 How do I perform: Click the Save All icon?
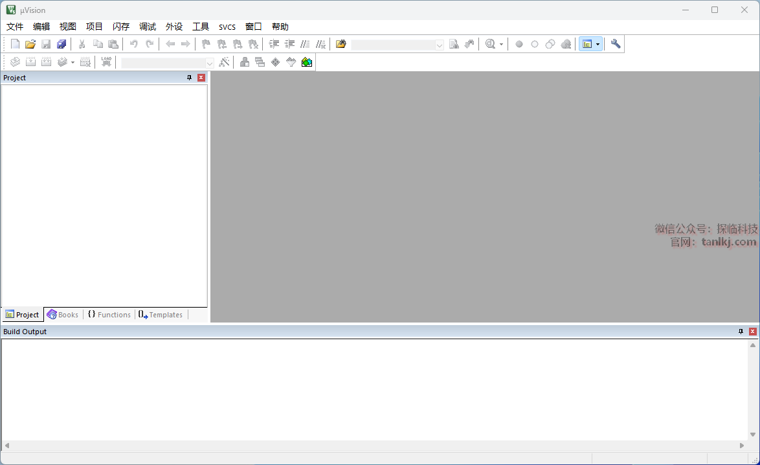[61, 44]
